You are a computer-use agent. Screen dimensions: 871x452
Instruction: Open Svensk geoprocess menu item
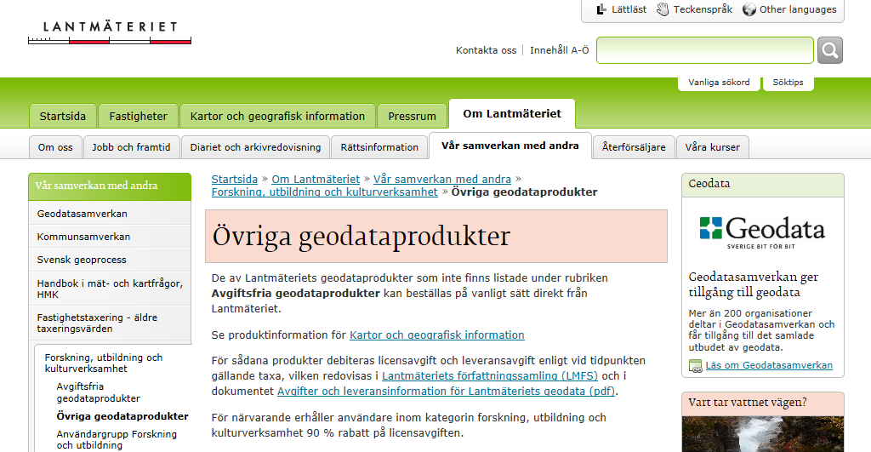[110, 260]
